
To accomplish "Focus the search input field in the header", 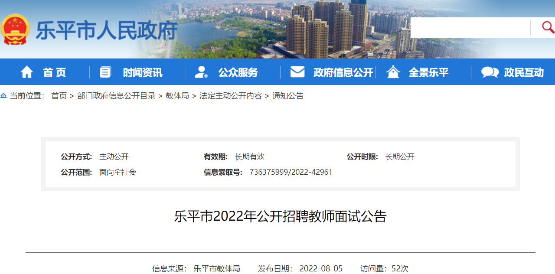I will click(470, 28).
